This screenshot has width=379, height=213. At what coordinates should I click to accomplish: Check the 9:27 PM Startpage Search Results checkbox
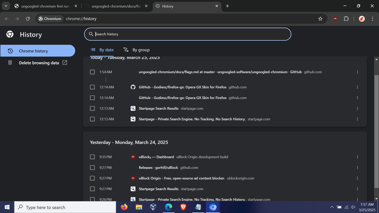point(92,189)
